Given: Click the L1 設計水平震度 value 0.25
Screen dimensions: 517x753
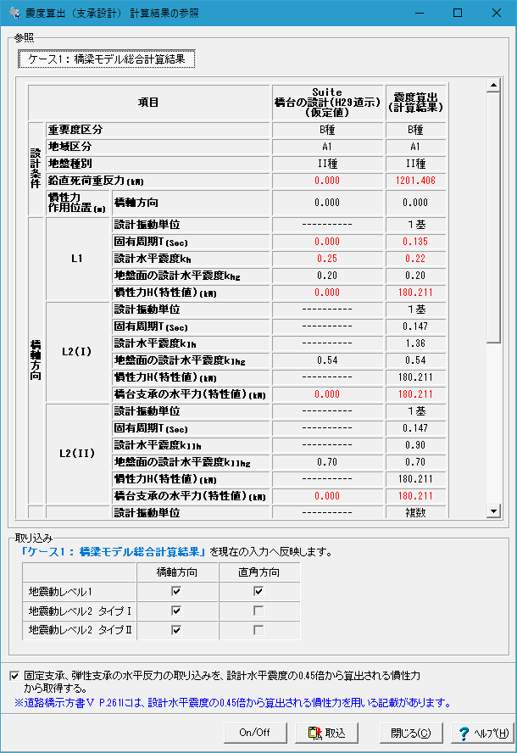Looking at the screenshot, I should click(327, 259).
